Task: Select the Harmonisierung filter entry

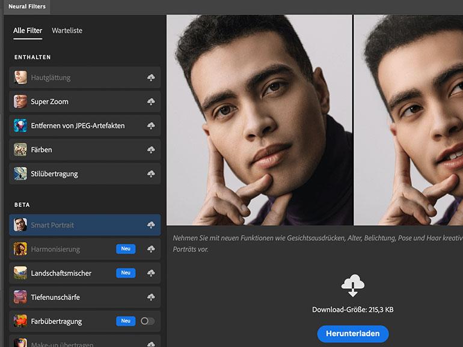Action: (x=55, y=249)
